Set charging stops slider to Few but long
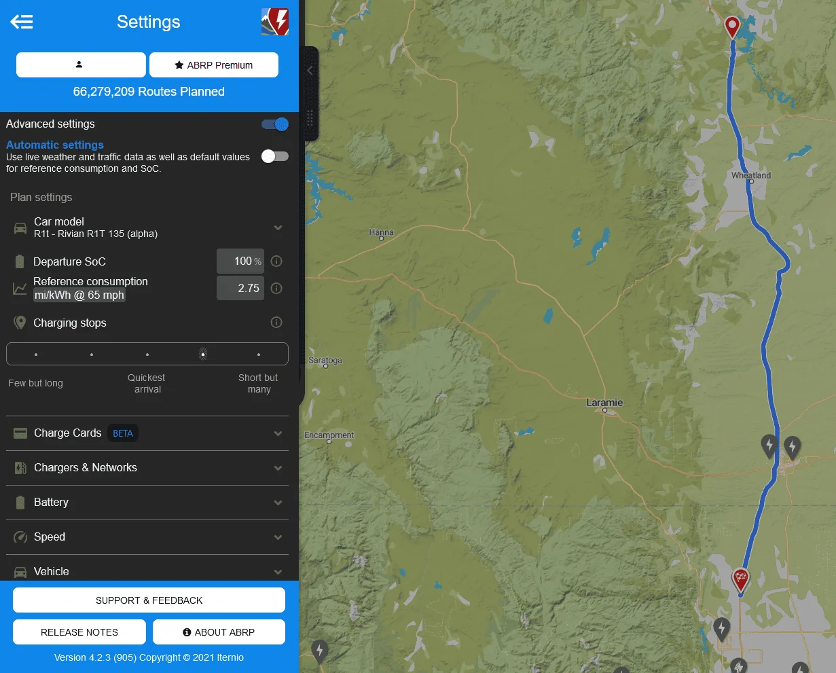Screen dimensions: 836x673 pyautogui.click(x=36, y=354)
